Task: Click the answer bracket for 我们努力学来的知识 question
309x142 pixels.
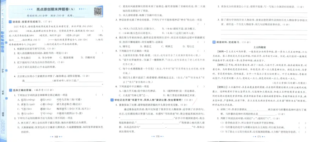Action: [x=201, y=42]
